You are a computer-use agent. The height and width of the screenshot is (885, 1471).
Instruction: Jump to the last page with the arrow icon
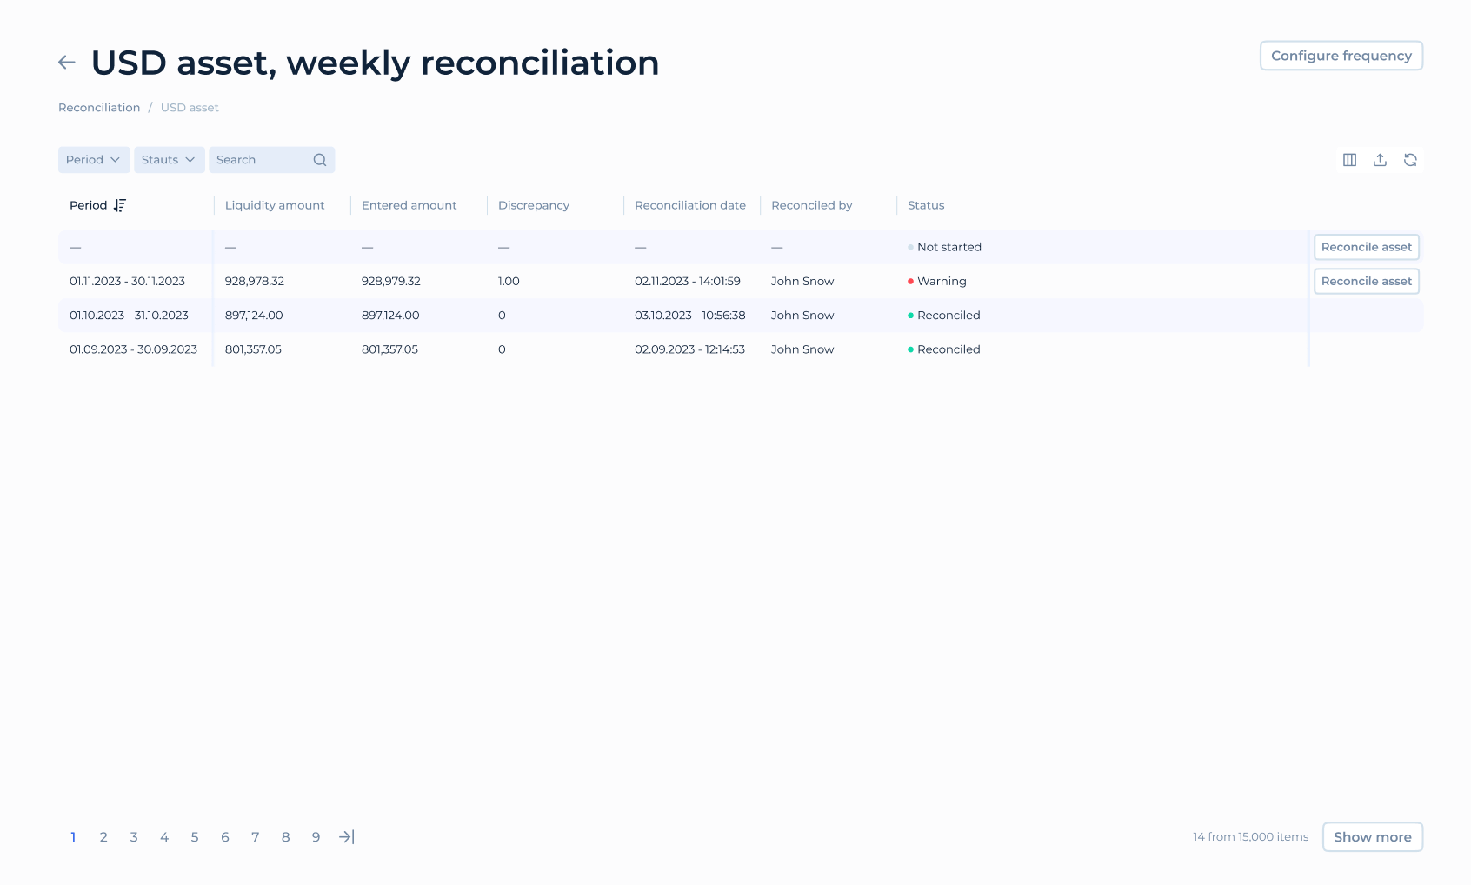(x=346, y=836)
